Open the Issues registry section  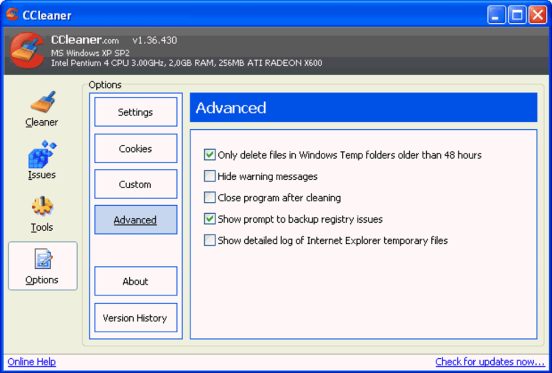42,160
